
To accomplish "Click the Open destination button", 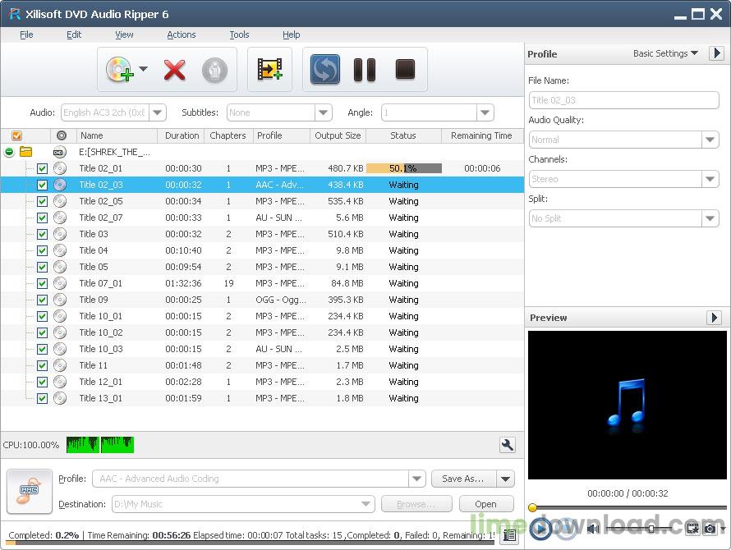I will (485, 504).
